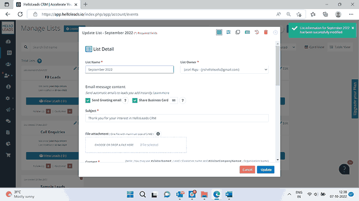Edit the Subject text field
The width and height of the screenshot is (359, 201).
(177, 118)
